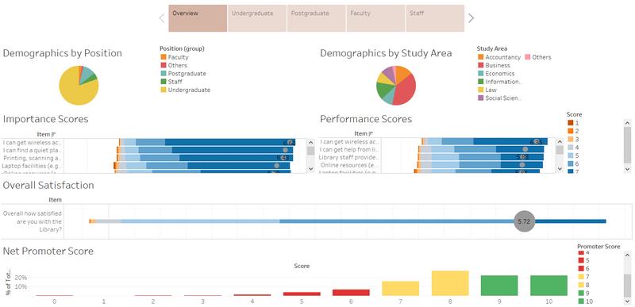This screenshot has height=307, width=635.
Task: Click the green bar for score 9
Action: [x=499, y=286]
